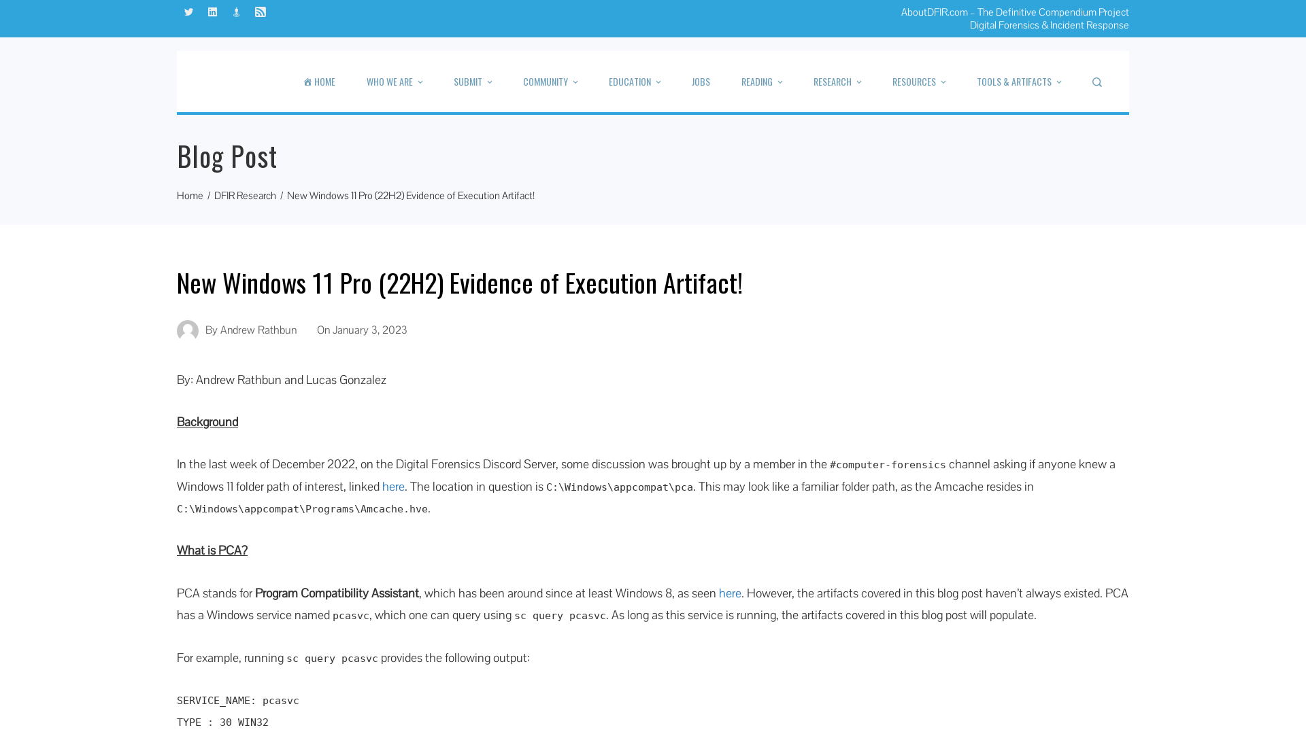This screenshot has height=734, width=1306.
Task: Expand the COMMUNITY navigation dropdown
Action: 551,82
